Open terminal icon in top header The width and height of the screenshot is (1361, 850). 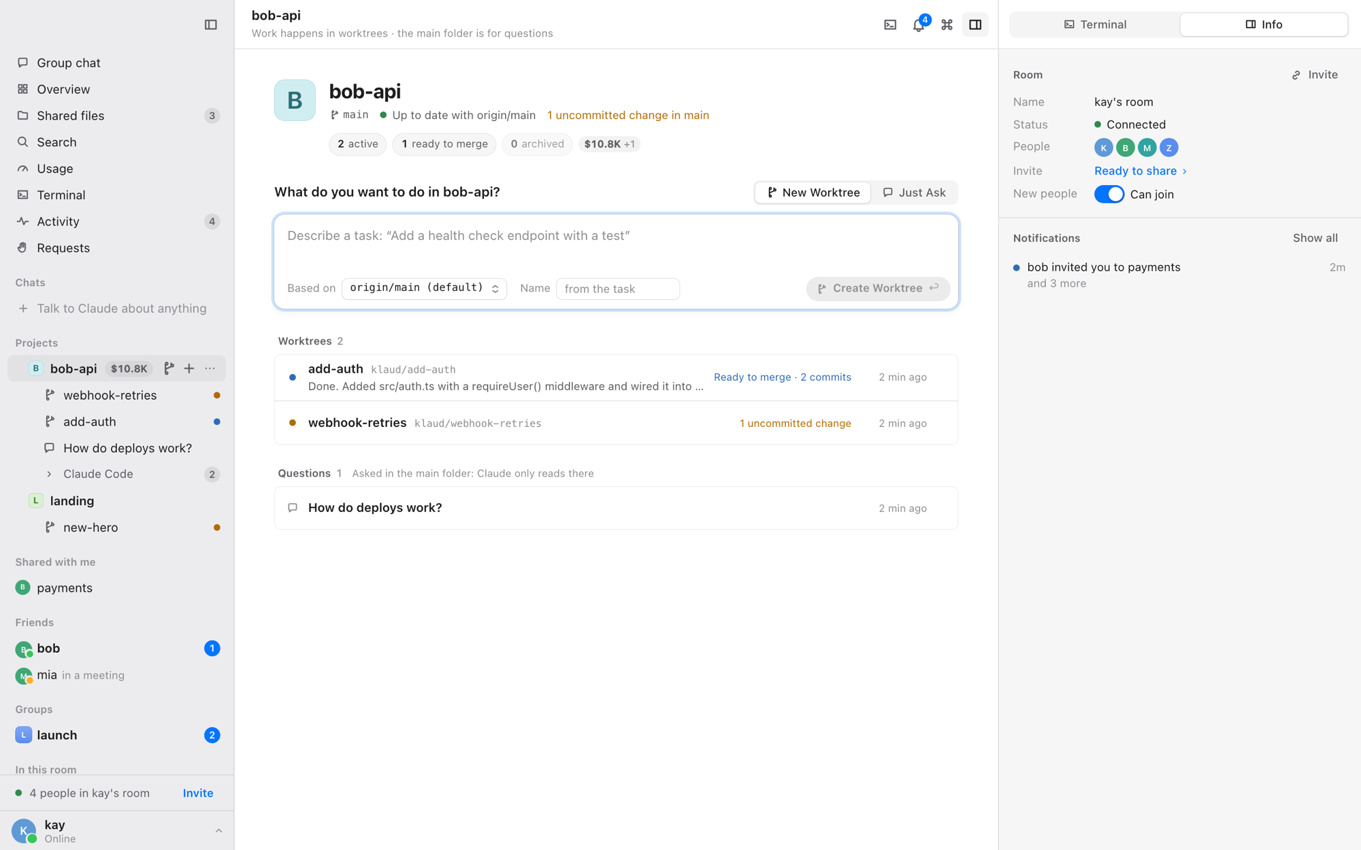point(890,25)
